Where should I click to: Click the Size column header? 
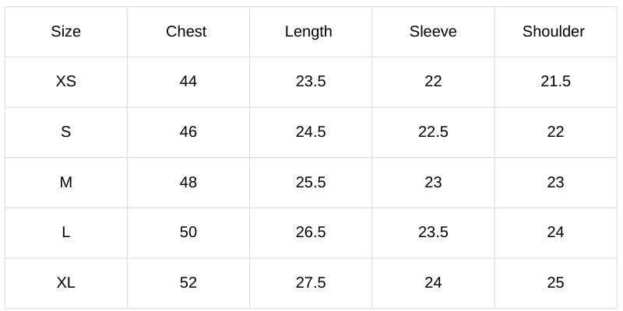tap(66, 31)
